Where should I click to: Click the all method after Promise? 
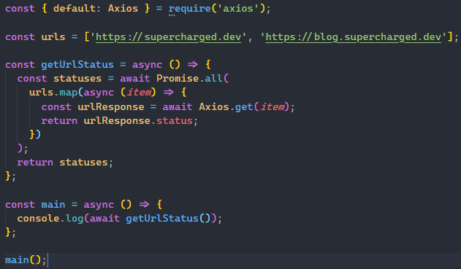(x=214, y=78)
